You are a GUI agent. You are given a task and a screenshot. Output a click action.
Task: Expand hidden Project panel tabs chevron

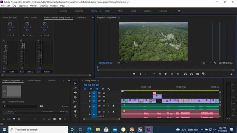[69, 81]
